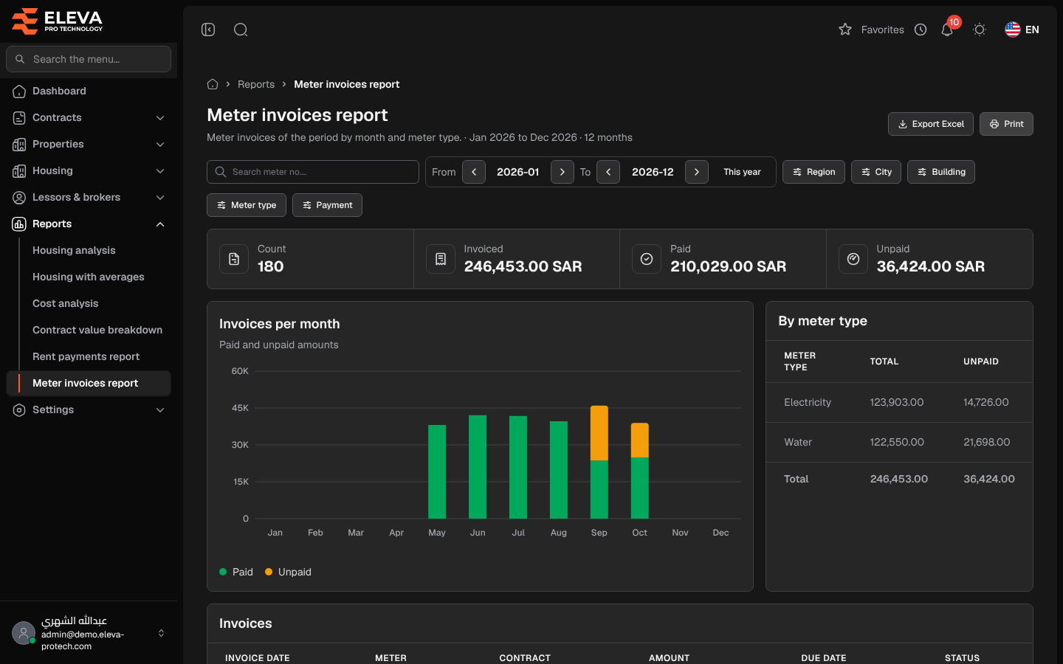Screen dimensions: 1063x664
Task: Open the Region filter
Action: tap(813, 172)
